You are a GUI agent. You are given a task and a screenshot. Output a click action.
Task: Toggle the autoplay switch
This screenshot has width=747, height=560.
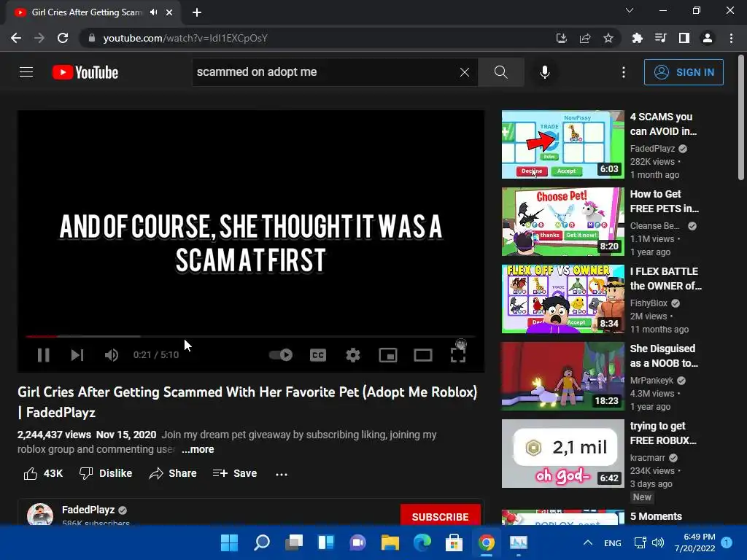coord(281,355)
